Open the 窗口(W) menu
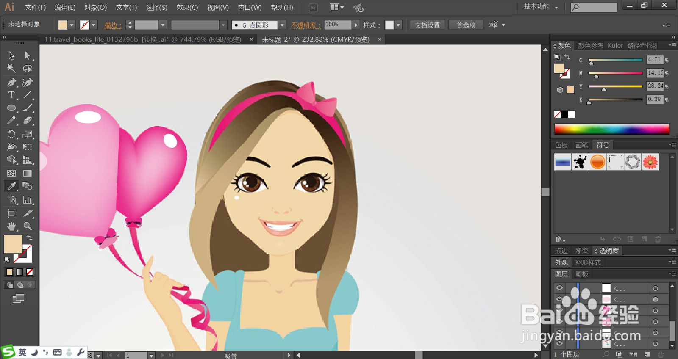 [x=250, y=7]
